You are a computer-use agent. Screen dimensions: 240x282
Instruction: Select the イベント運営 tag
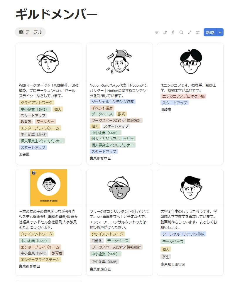(102, 108)
